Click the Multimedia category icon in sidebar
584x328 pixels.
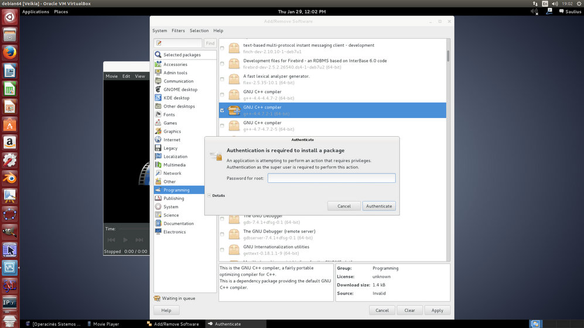pos(159,165)
